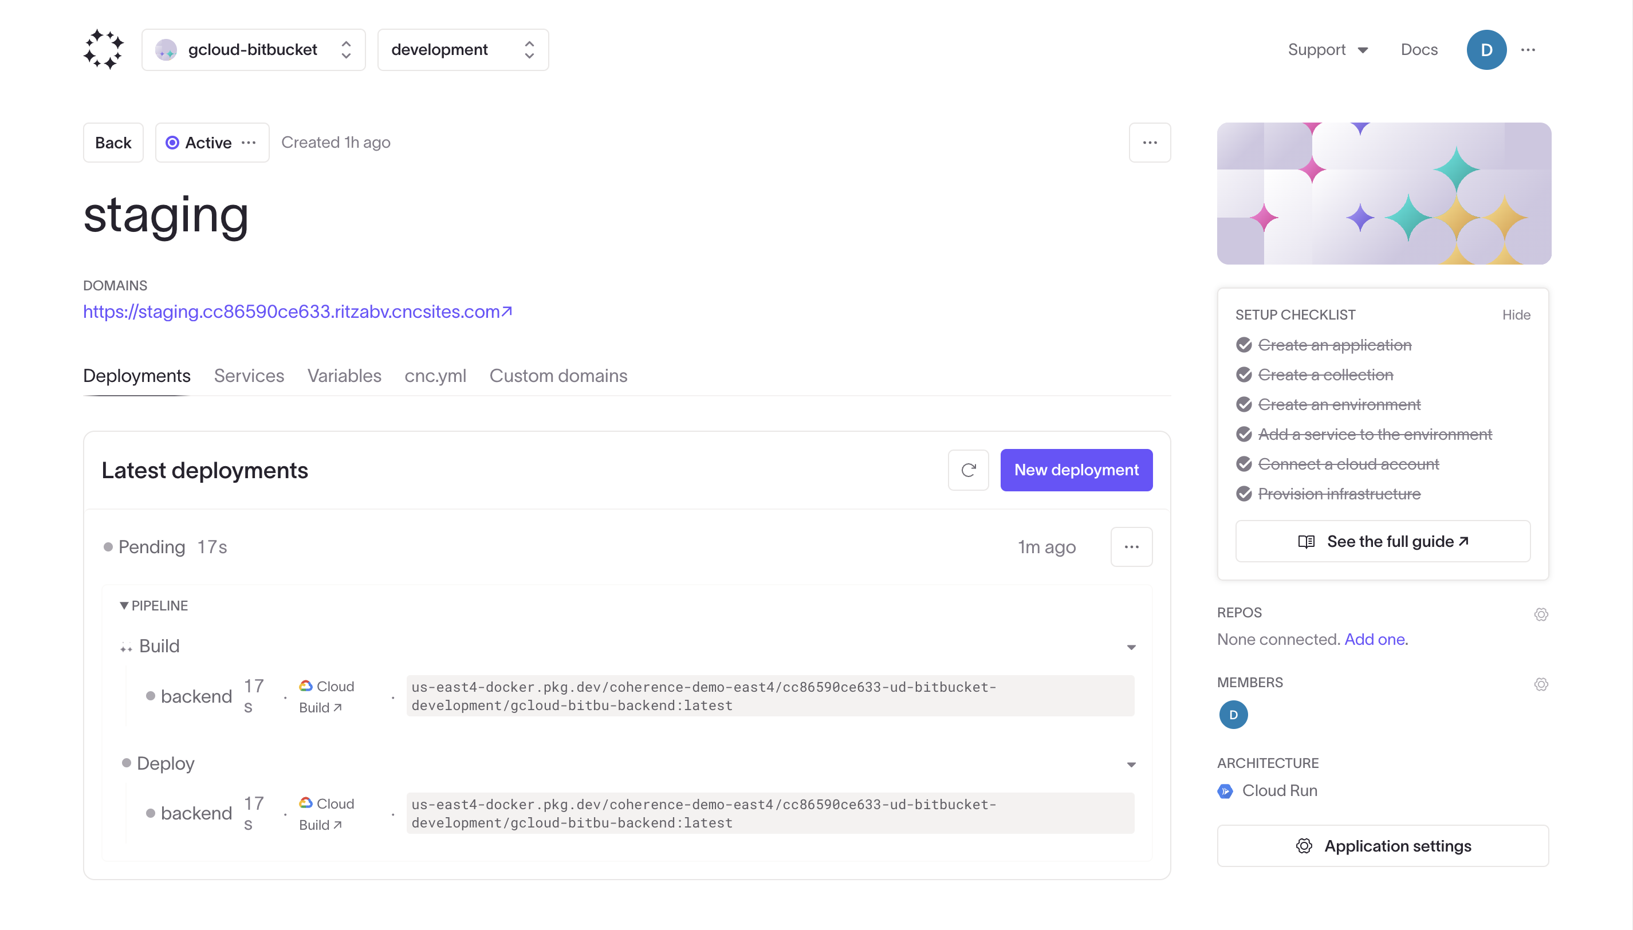Open the gcloud-bitbucket project dropdown
The height and width of the screenshot is (930, 1633).
pos(253,49)
